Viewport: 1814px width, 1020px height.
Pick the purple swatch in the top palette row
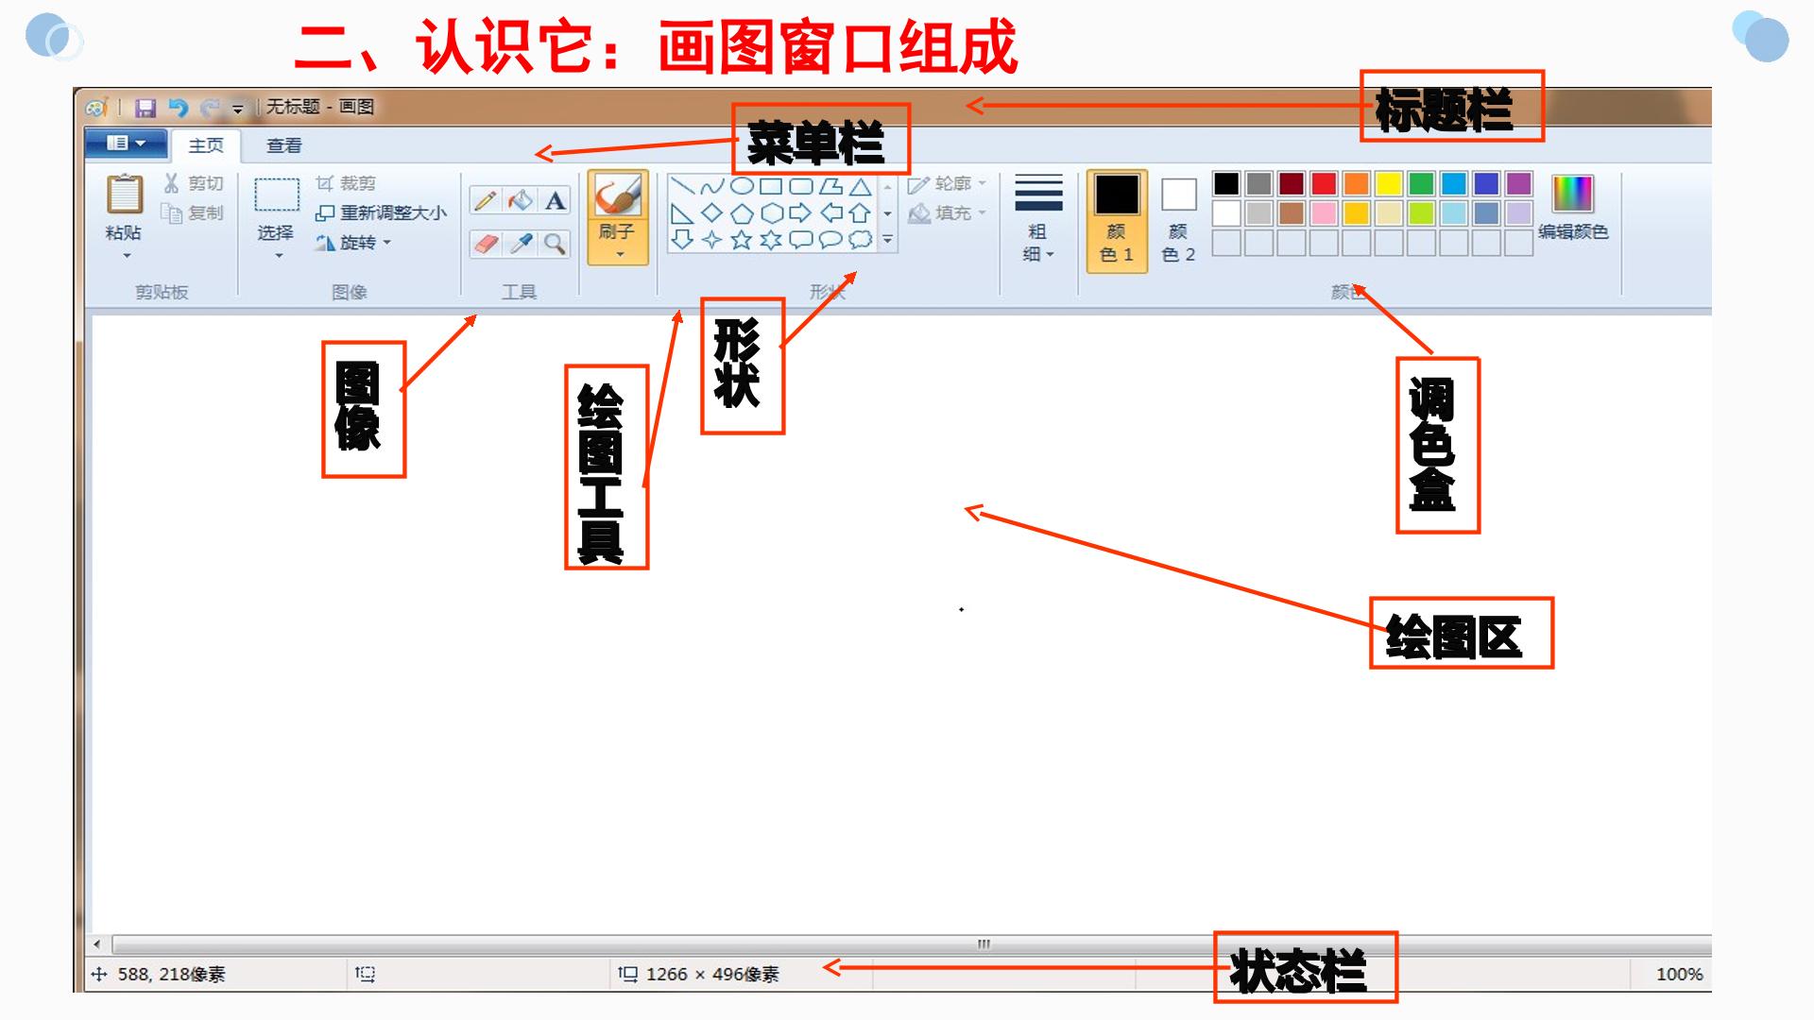(x=1518, y=183)
